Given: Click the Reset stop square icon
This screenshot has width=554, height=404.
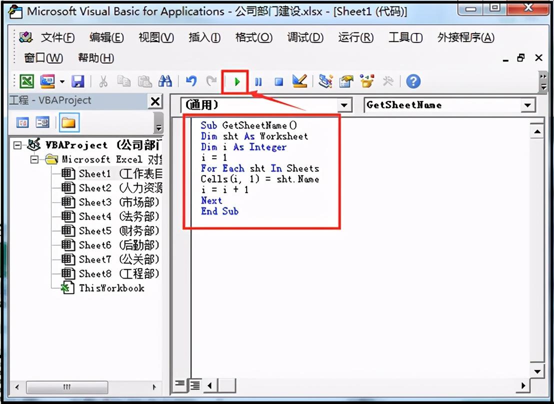Looking at the screenshot, I should (279, 82).
